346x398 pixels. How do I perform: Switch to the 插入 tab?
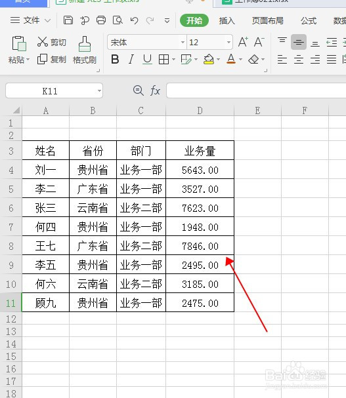click(227, 20)
